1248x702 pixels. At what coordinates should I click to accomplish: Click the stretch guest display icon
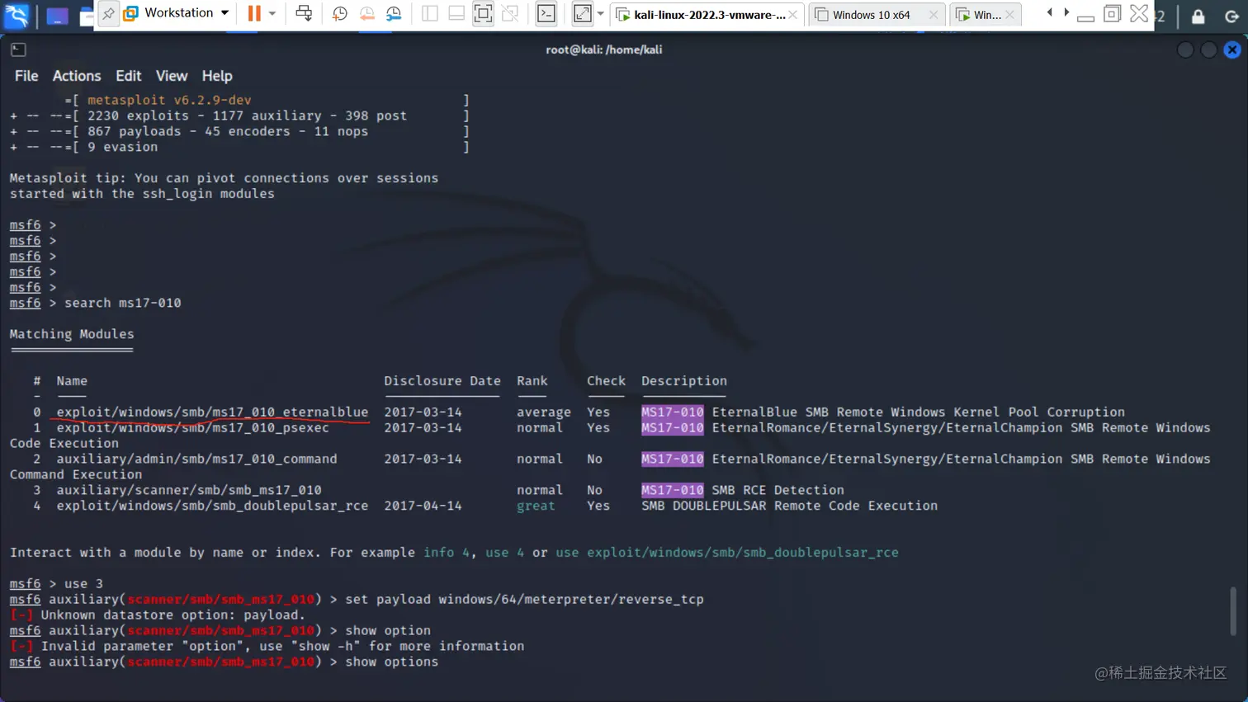583,13
